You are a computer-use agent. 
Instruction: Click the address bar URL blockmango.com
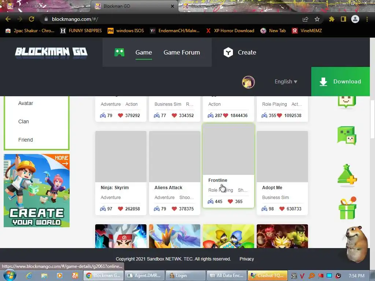[x=75, y=19]
